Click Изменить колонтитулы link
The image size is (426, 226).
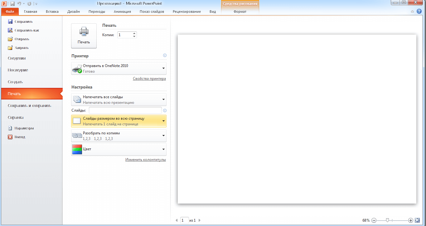(x=145, y=160)
